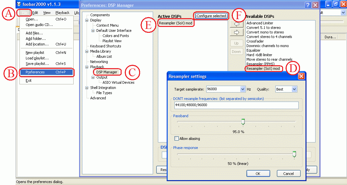Open the Quality dropdown set to Best
Image resolution: width=347 pixels, height=185 pixels.
[294, 89]
